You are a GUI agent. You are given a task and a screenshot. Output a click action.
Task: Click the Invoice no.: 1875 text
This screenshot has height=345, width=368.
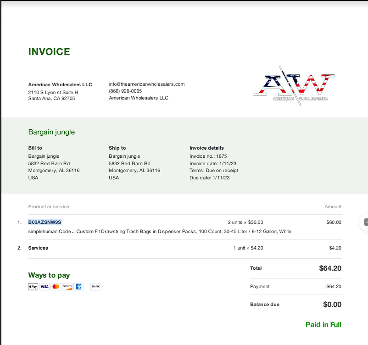pos(208,156)
